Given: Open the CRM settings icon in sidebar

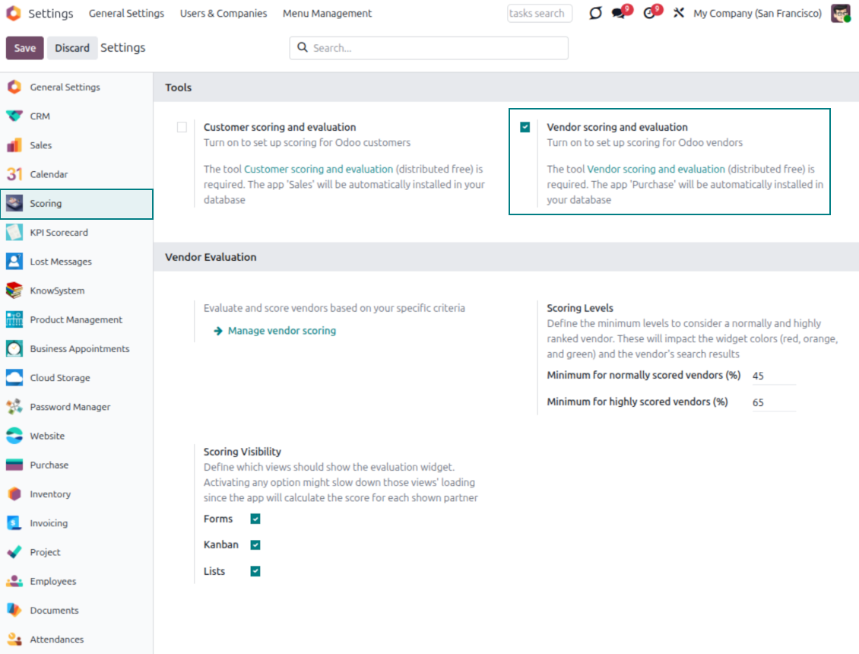Looking at the screenshot, I should click(x=14, y=116).
